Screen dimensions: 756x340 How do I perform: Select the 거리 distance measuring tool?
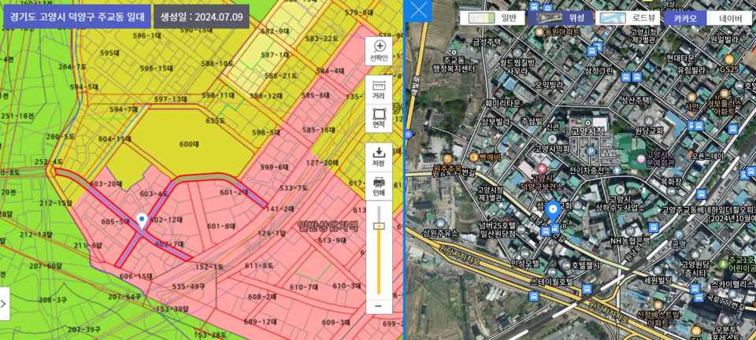pos(379,89)
